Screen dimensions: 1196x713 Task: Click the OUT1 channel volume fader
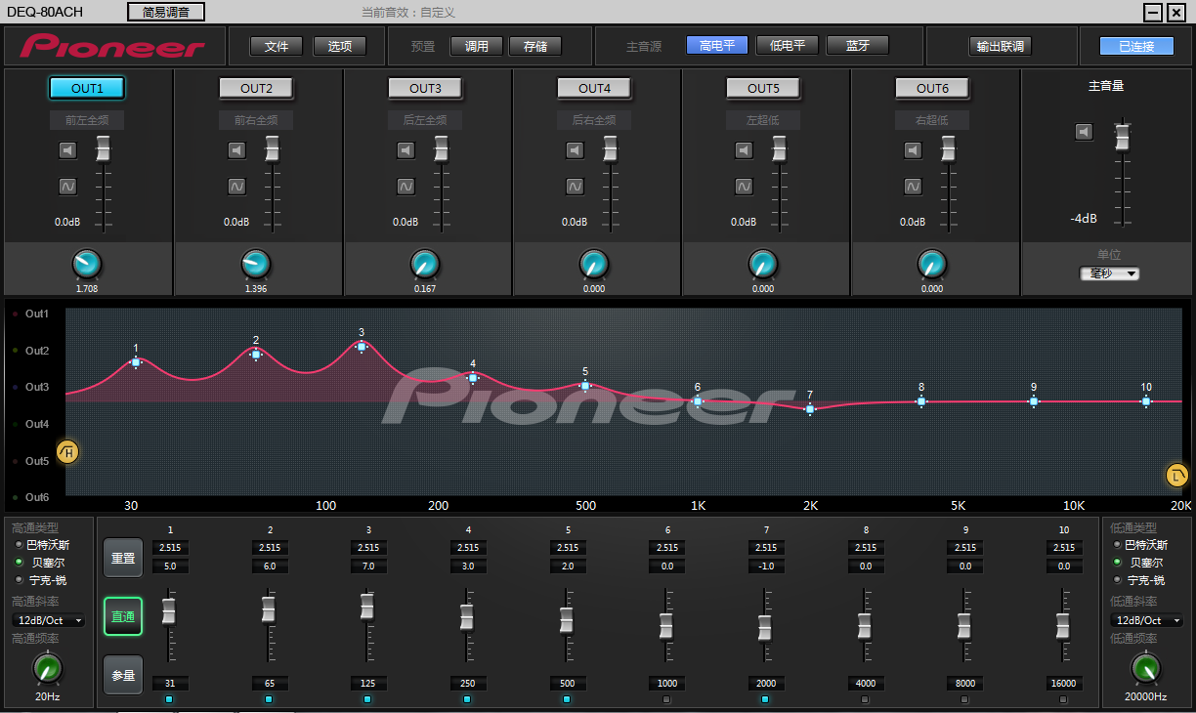103,148
